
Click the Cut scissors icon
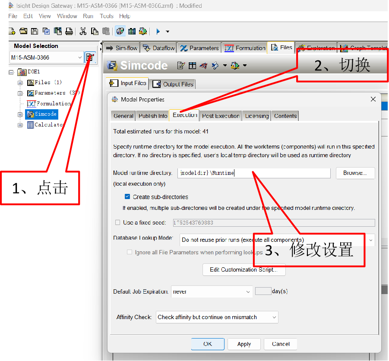click(83, 31)
